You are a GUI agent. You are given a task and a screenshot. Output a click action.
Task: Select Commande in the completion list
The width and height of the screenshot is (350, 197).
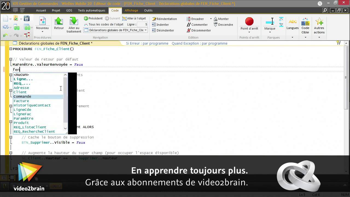tap(38, 97)
